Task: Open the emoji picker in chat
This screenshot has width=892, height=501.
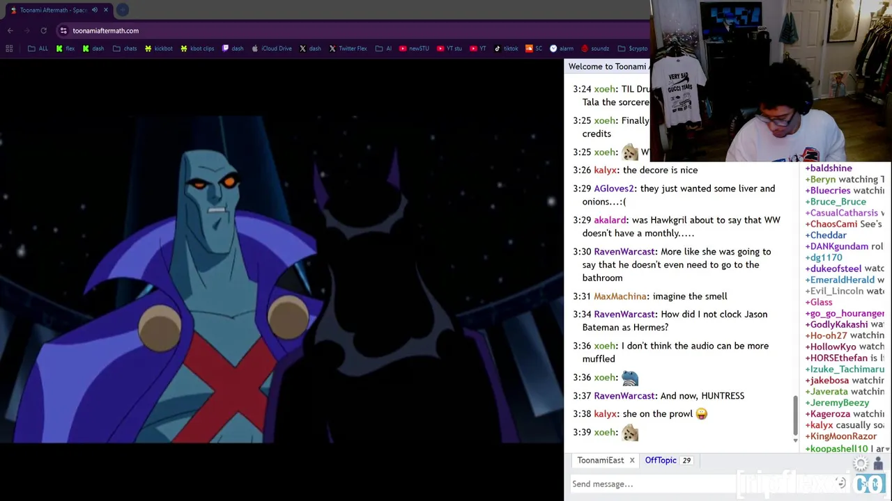Action: pyautogui.click(x=841, y=484)
